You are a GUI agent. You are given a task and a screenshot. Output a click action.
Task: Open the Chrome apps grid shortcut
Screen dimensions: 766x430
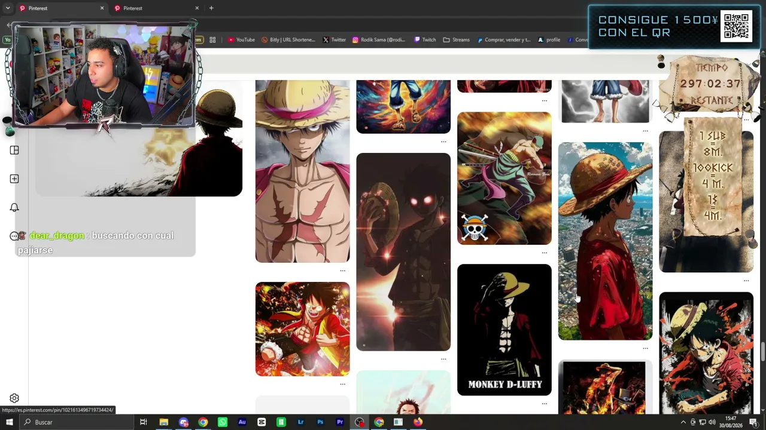tap(212, 40)
